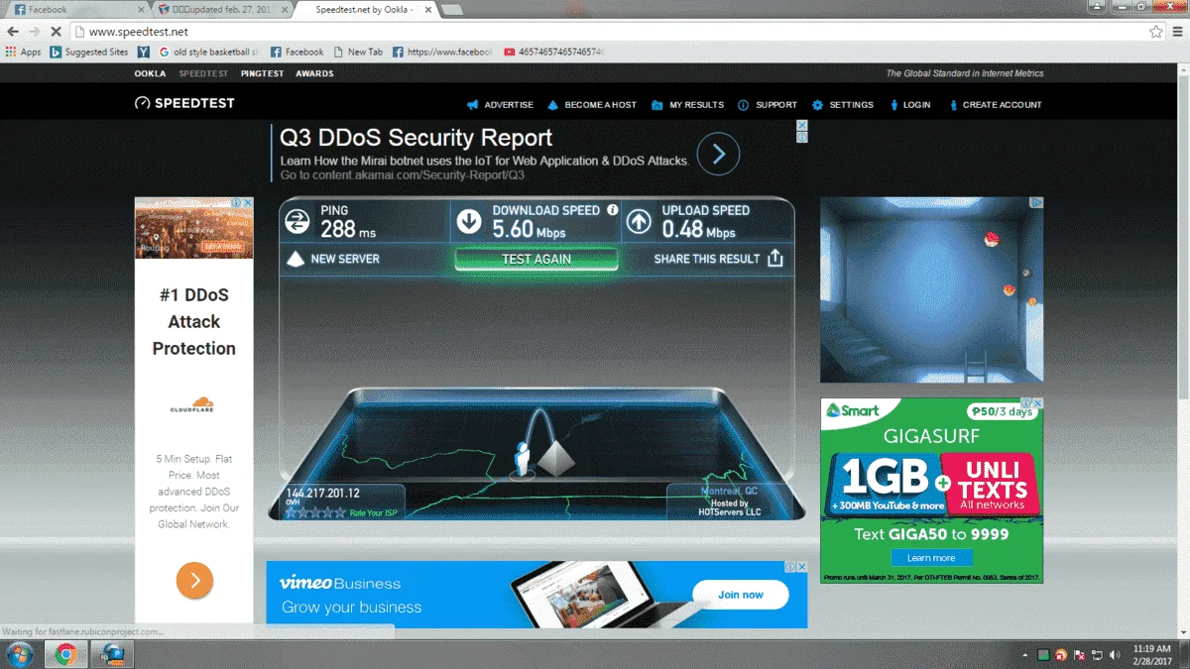Click the Become a Host icon
This screenshot has width=1190, height=669.
point(553,105)
